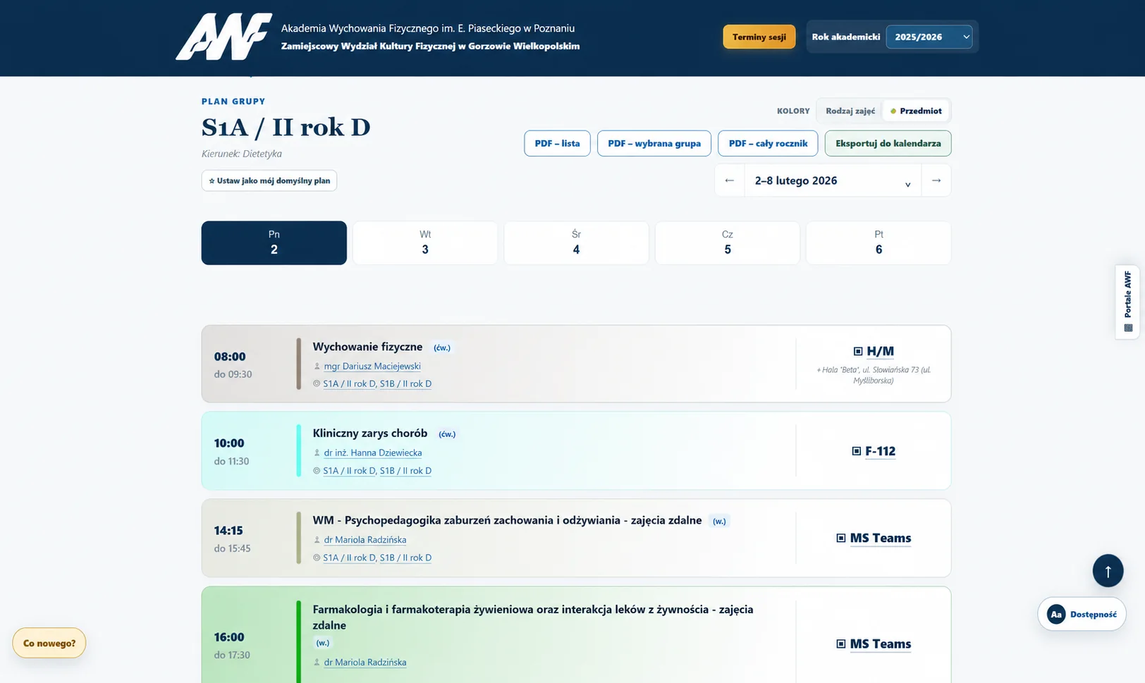The height and width of the screenshot is (683, 1145).
Task: Click the icon beside MS Teams at 14:15
Action: coord(841,538)
